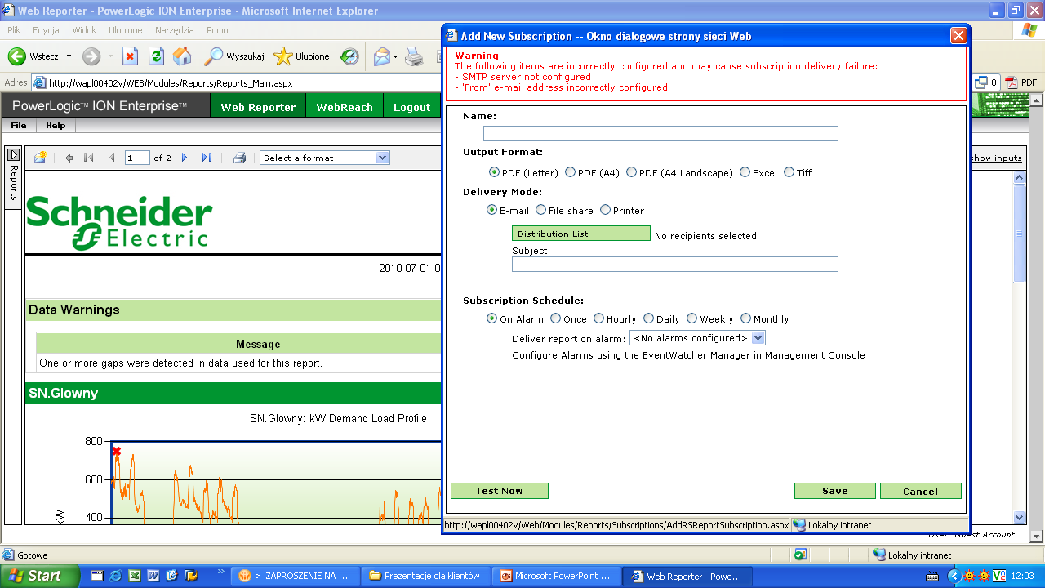Click the IE Mail envelope icon
This screenshot has height=588, width=1045.
[381, 56]
